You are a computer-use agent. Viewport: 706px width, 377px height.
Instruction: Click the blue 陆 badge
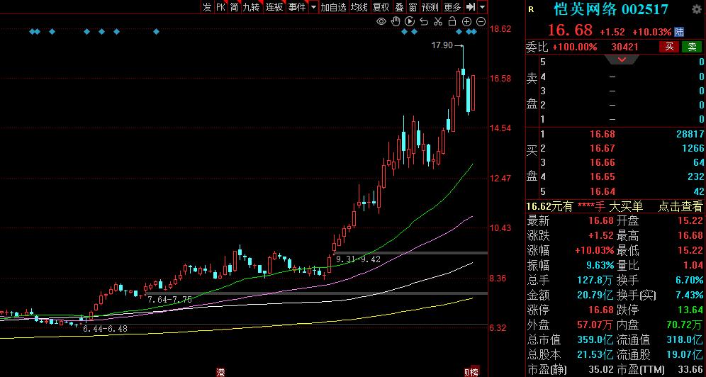coord(679,31)
